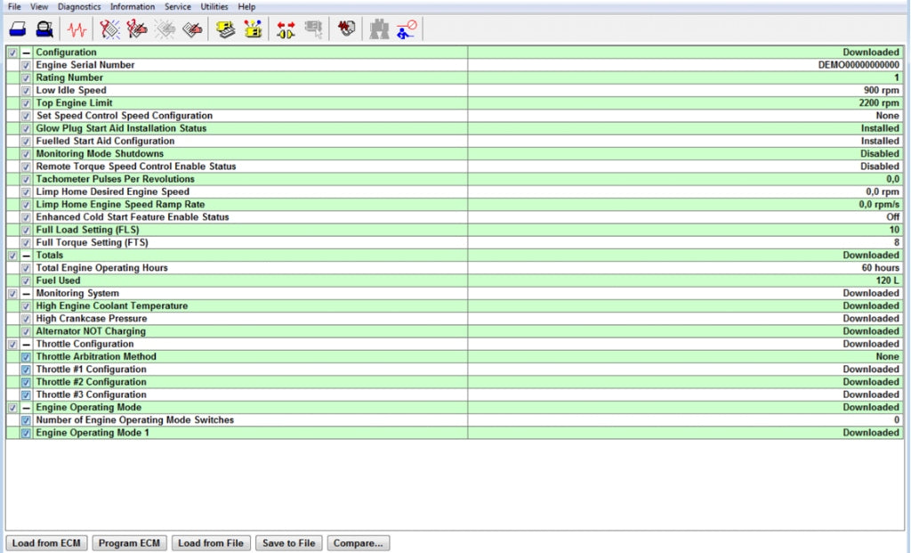
Task: Toggle the Throttle #2 Configuration checkbox
Action: [x=26, y=382]
